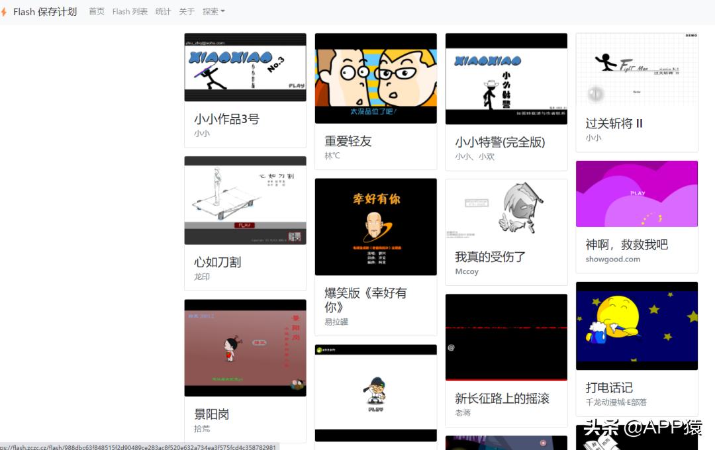This screenshot has height=450, width=715.
Task: Open 重爱轻友 by 林℃
Action: (x=375, y=78)
